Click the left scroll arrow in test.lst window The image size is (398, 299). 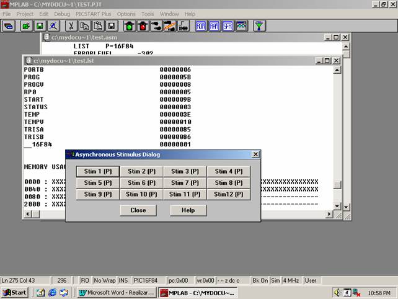click(28, 214)
